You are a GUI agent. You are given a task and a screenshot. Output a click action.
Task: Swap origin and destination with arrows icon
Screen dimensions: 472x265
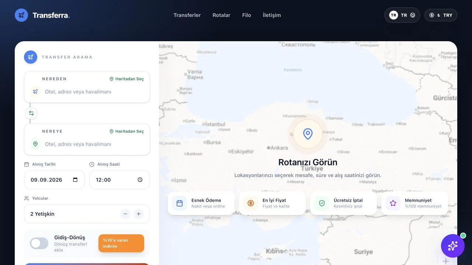click(x=31, y=113)
